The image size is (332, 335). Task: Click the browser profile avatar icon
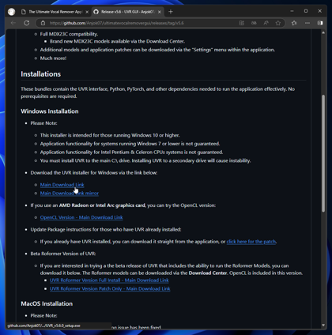[x=11, y=12]
